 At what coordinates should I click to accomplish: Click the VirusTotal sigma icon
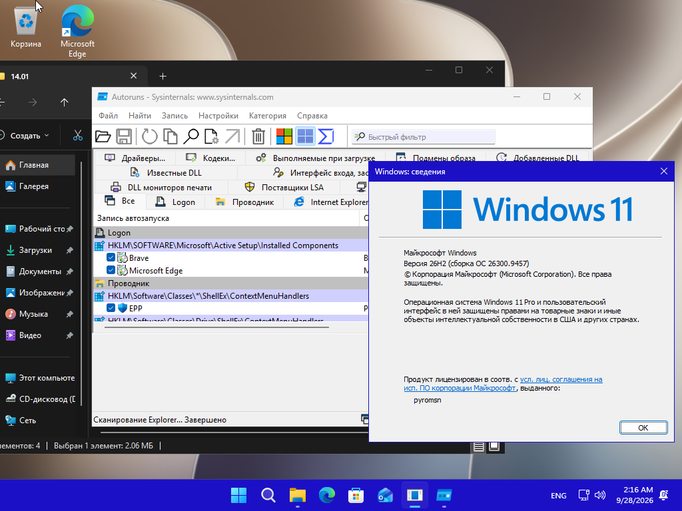[326, 136]
